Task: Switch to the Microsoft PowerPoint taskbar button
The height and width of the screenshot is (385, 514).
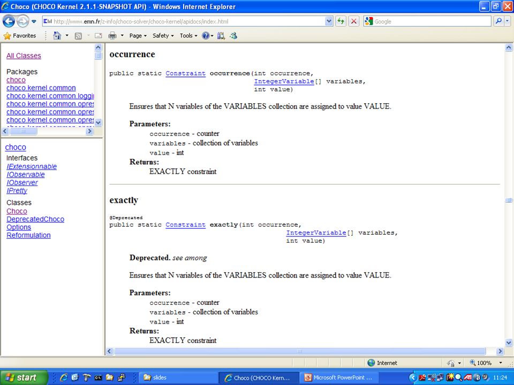Action: [338, 378]
